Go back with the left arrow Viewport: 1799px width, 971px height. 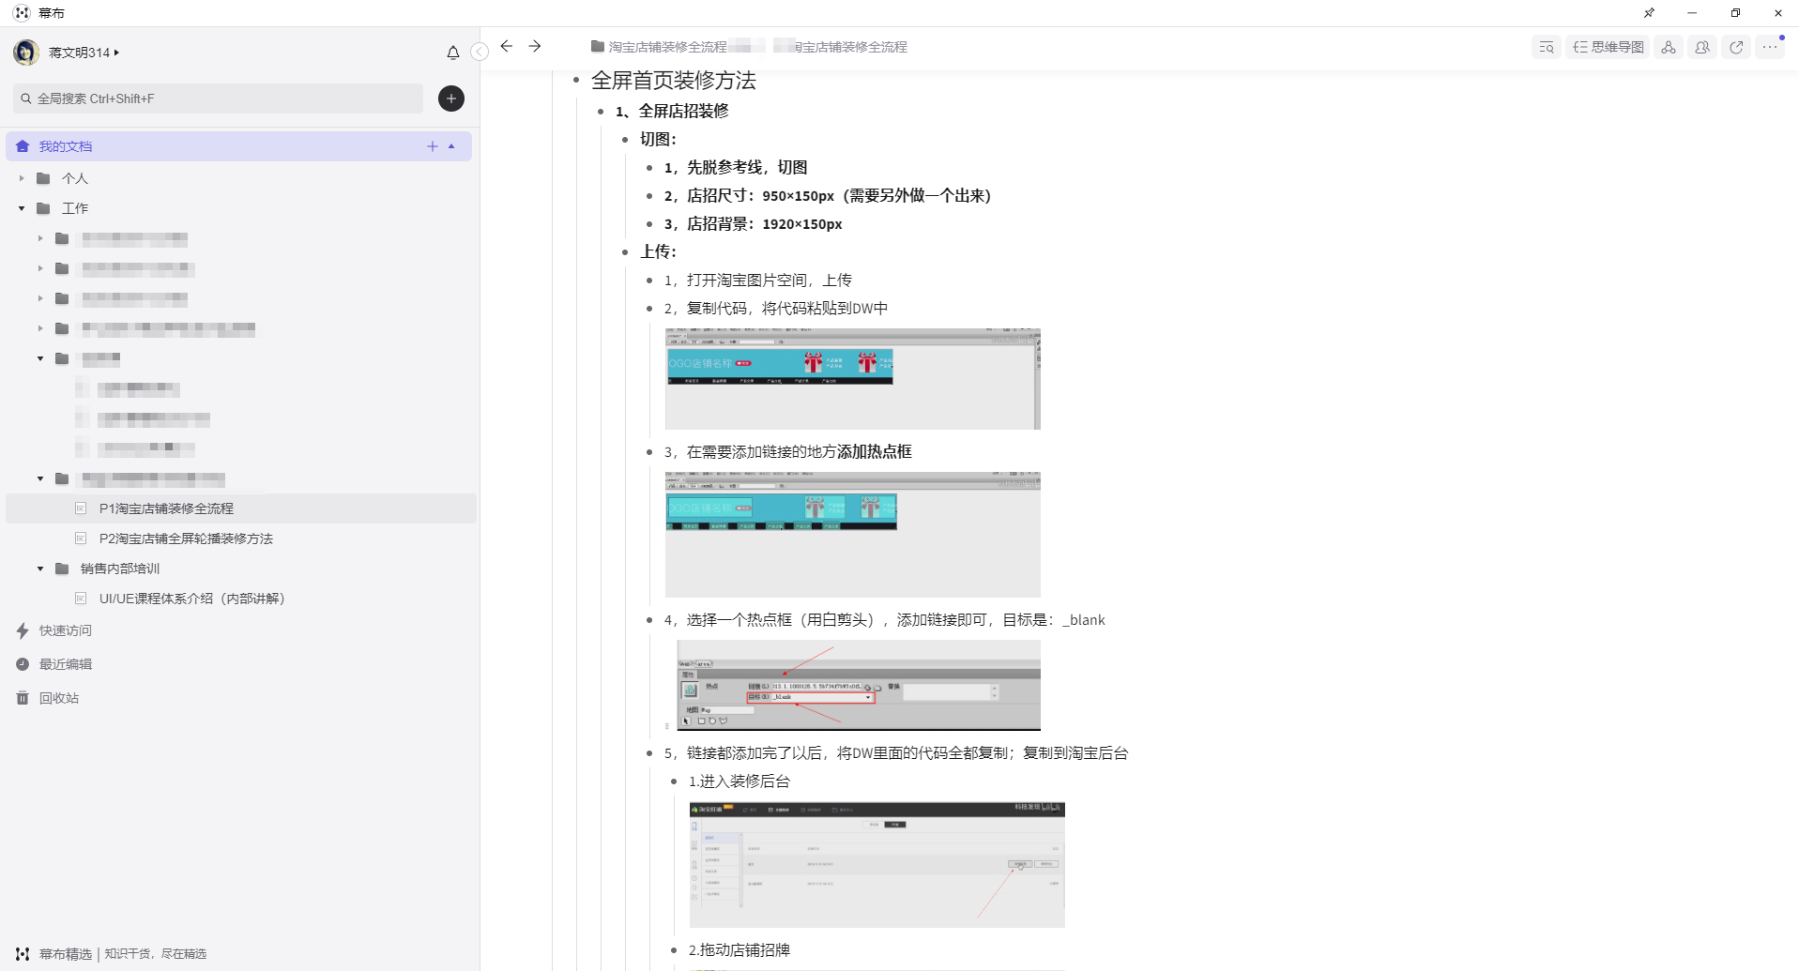507,46
